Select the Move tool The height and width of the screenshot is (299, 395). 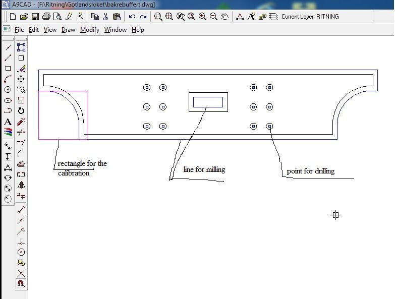coord(21,79)
